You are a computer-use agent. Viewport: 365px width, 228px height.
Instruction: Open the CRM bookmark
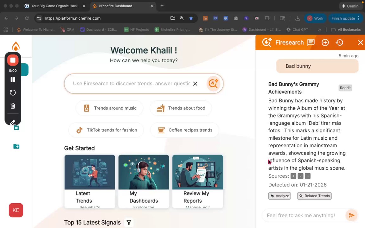tap(67, 29)
